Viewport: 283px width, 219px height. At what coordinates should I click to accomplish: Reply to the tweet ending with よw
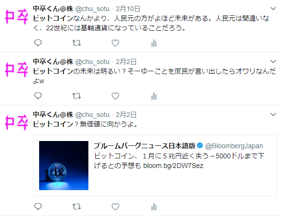(38, 96)
